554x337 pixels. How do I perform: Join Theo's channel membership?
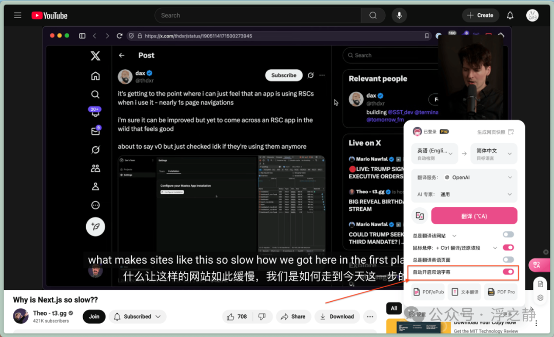[94, 316]
